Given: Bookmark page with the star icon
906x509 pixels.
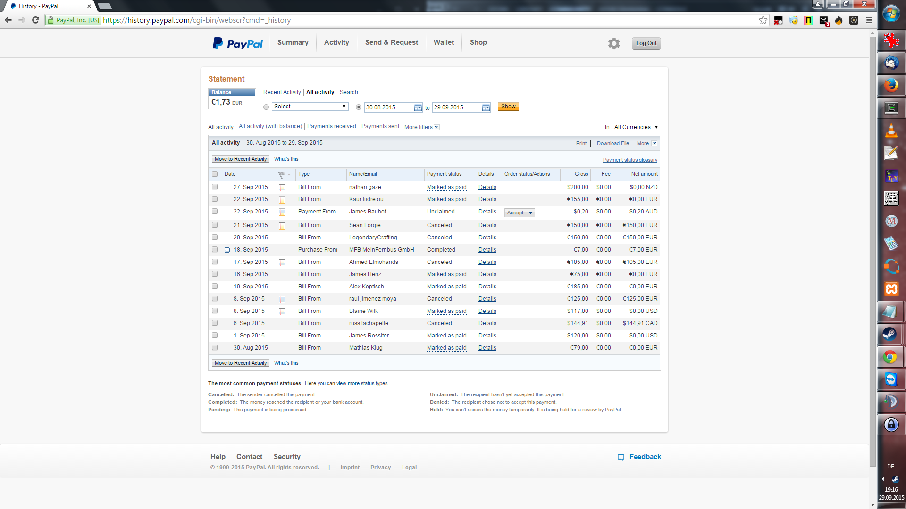Looking at the screenshot, I should coord(763,20).
